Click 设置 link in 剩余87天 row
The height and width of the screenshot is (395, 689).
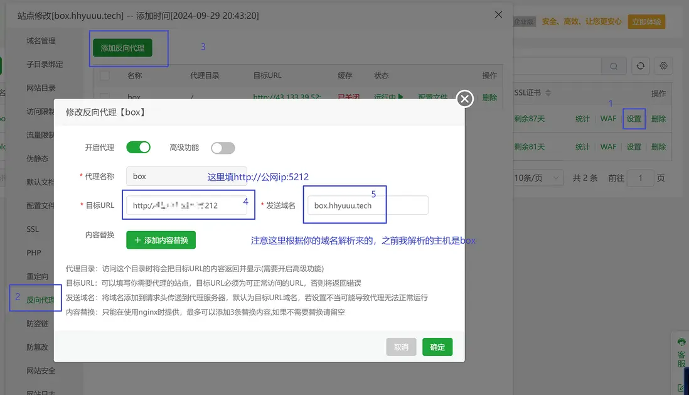(x=634, y=119)
